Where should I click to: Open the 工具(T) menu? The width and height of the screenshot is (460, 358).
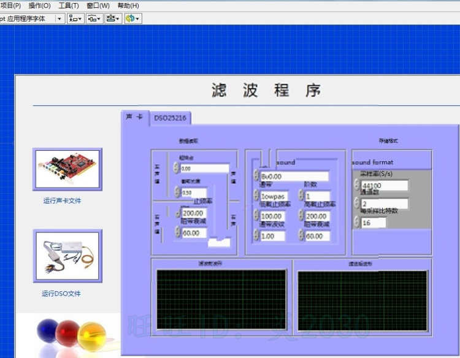tap(69, 6)
